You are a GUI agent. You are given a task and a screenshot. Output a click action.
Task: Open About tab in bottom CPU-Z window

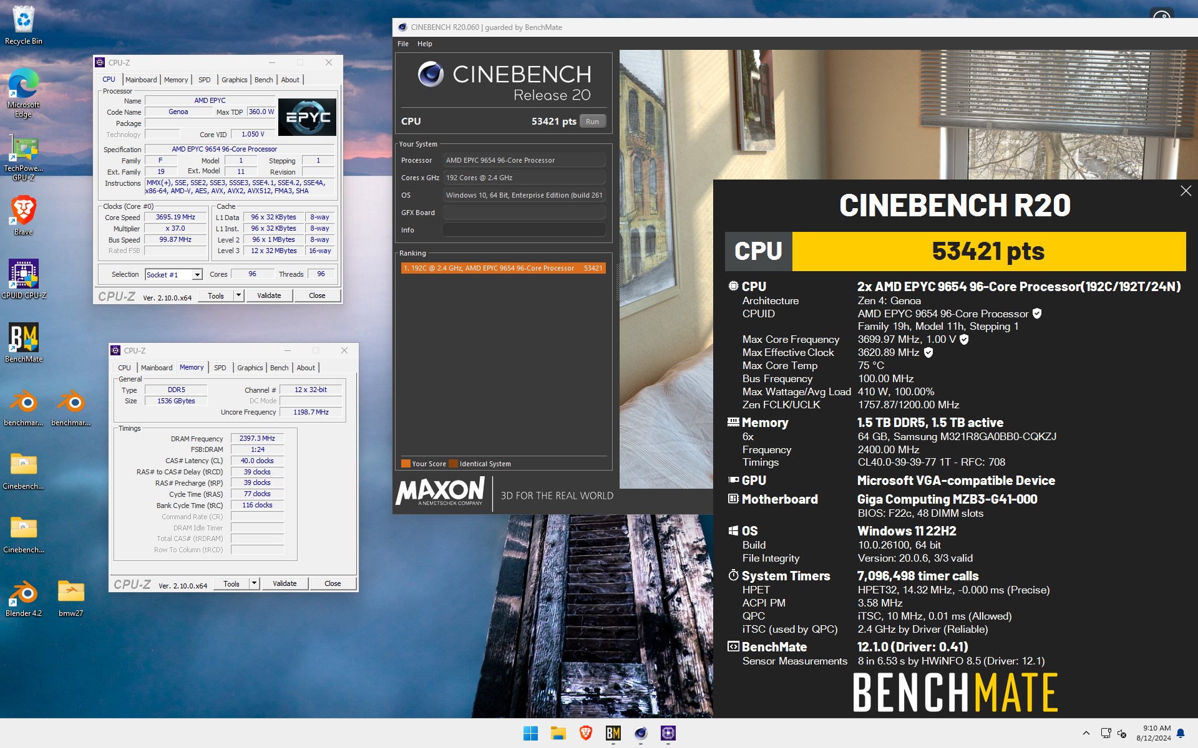(306, 368)
